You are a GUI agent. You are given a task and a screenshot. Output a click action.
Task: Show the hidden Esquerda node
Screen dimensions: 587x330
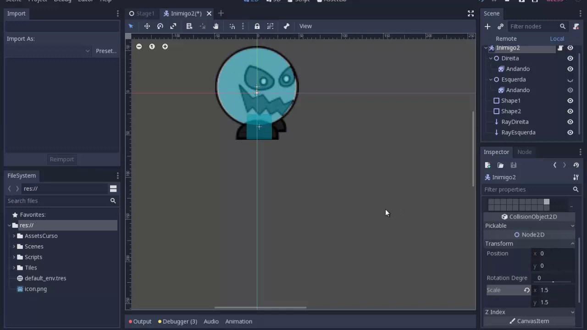pos(570,80)
